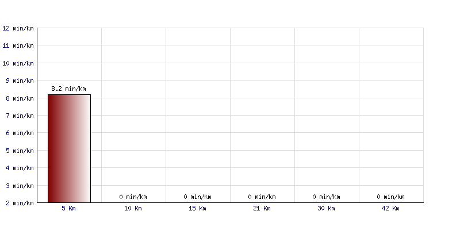This screenshot has width=460, height=230.
Task: Select the 0 min/km label above 21 Km
Action: [262, 197]
